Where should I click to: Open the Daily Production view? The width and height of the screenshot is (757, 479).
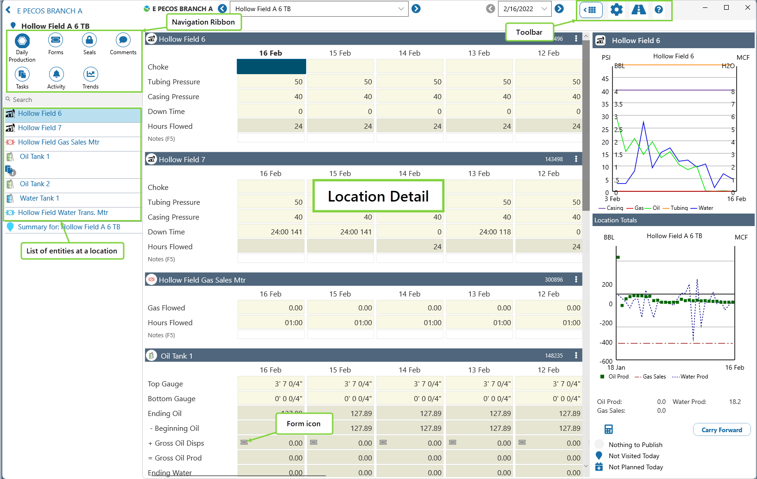[22, 41]
